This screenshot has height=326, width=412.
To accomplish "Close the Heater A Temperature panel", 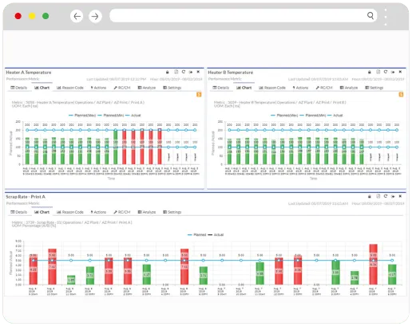I will 198,72.
